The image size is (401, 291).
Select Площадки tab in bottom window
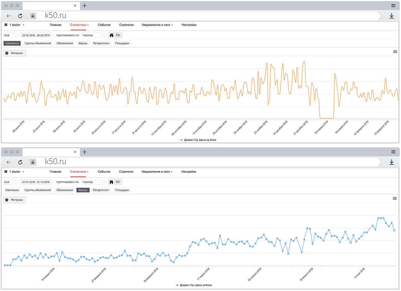[122, 190]
